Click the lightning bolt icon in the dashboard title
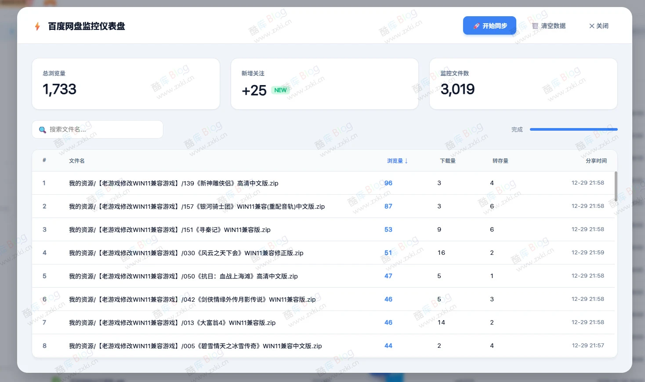The height and width of the screenshot is (382, 645). pyautogui.click(x=37, y=26)
